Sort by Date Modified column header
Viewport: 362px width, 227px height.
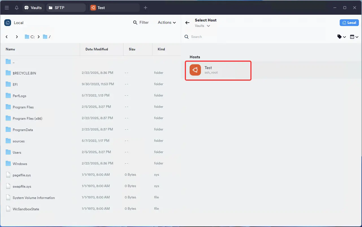tap(97, 49)
